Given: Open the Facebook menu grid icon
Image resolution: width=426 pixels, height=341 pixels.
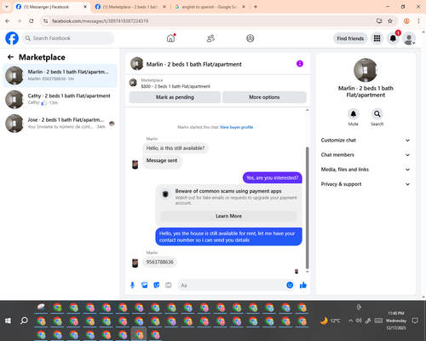Looking at the screenshot, I should [377, 38].
